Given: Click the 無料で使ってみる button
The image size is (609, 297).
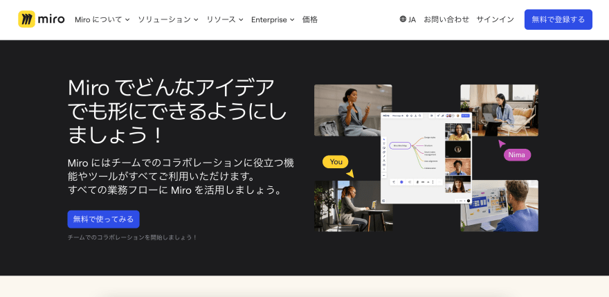Looking at the screenshot, I should (103, 219).
